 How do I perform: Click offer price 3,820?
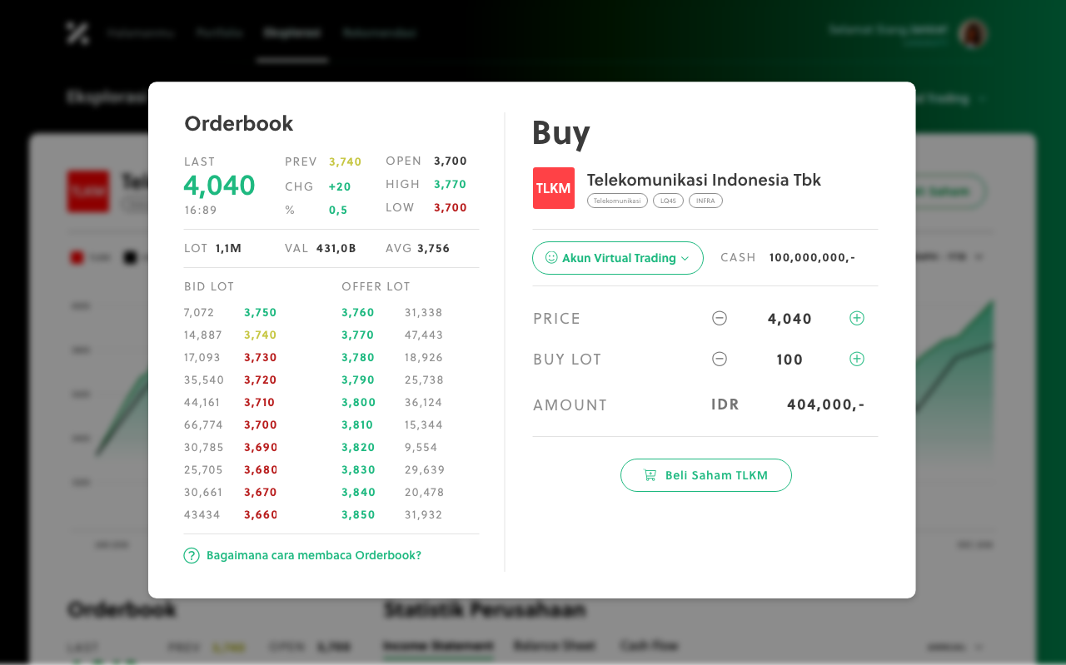pos(358,448)
